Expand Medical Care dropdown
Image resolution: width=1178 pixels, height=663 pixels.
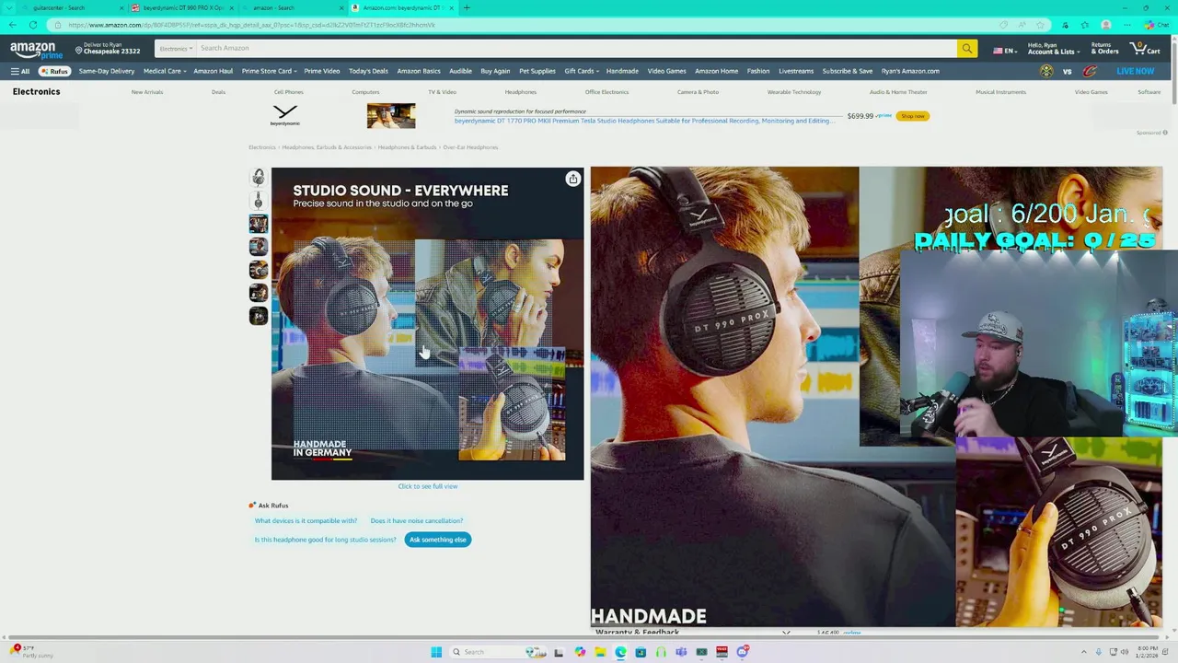pyautogui.click(x=165, y=71)
